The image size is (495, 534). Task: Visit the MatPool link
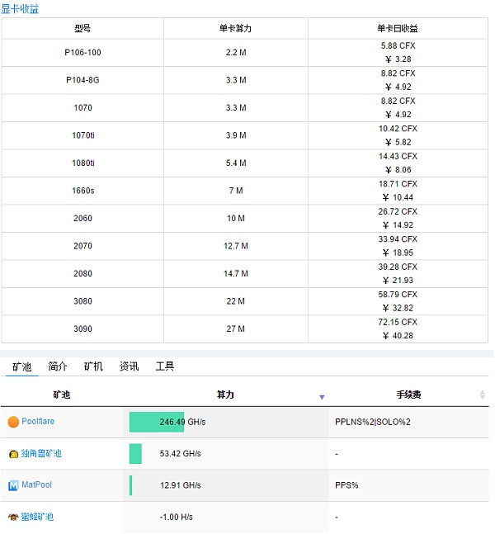(x=36, y=485)
